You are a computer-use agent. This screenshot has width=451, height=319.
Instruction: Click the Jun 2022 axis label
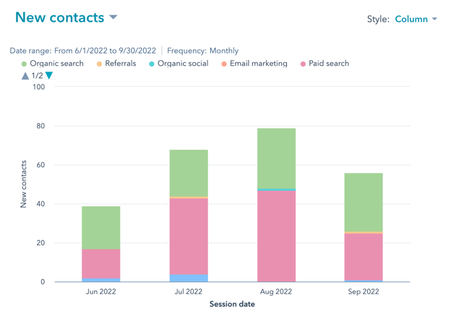click(x=101, y=292)
